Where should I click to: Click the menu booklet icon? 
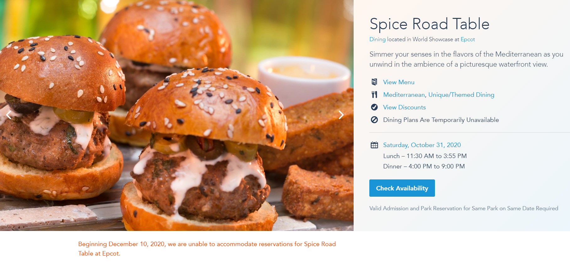[374, 82]
